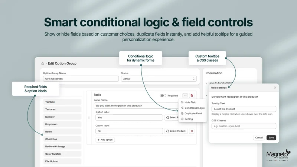
Task: Delete the Radio field with trash icon
Action: pyautogui.click(x=192, y=96)
